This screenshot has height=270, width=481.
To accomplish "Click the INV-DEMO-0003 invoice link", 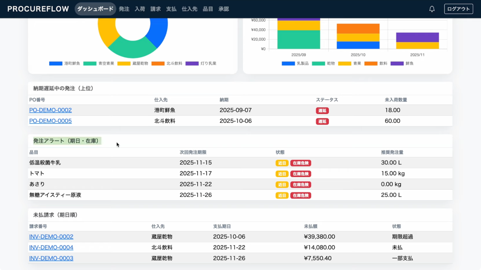I will 51,258.
